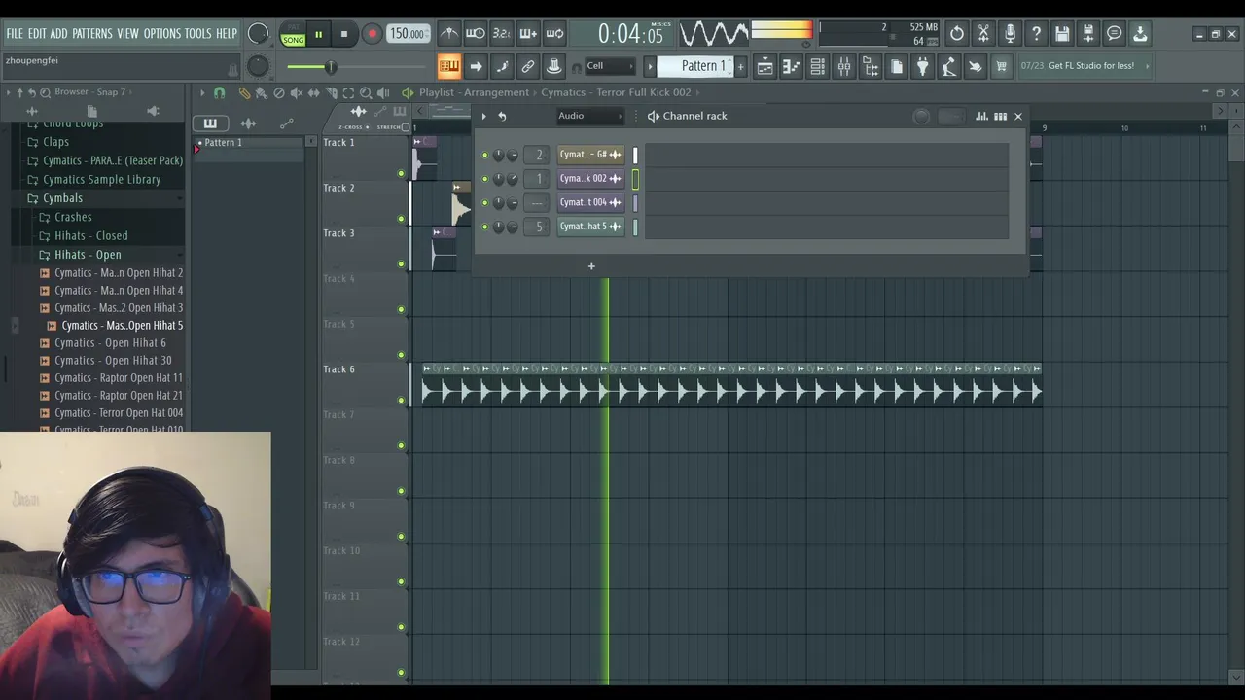This screenshot has height=700, width=1245.
Task: Open the TOOLS menu
Action: [x=197, y=34]
